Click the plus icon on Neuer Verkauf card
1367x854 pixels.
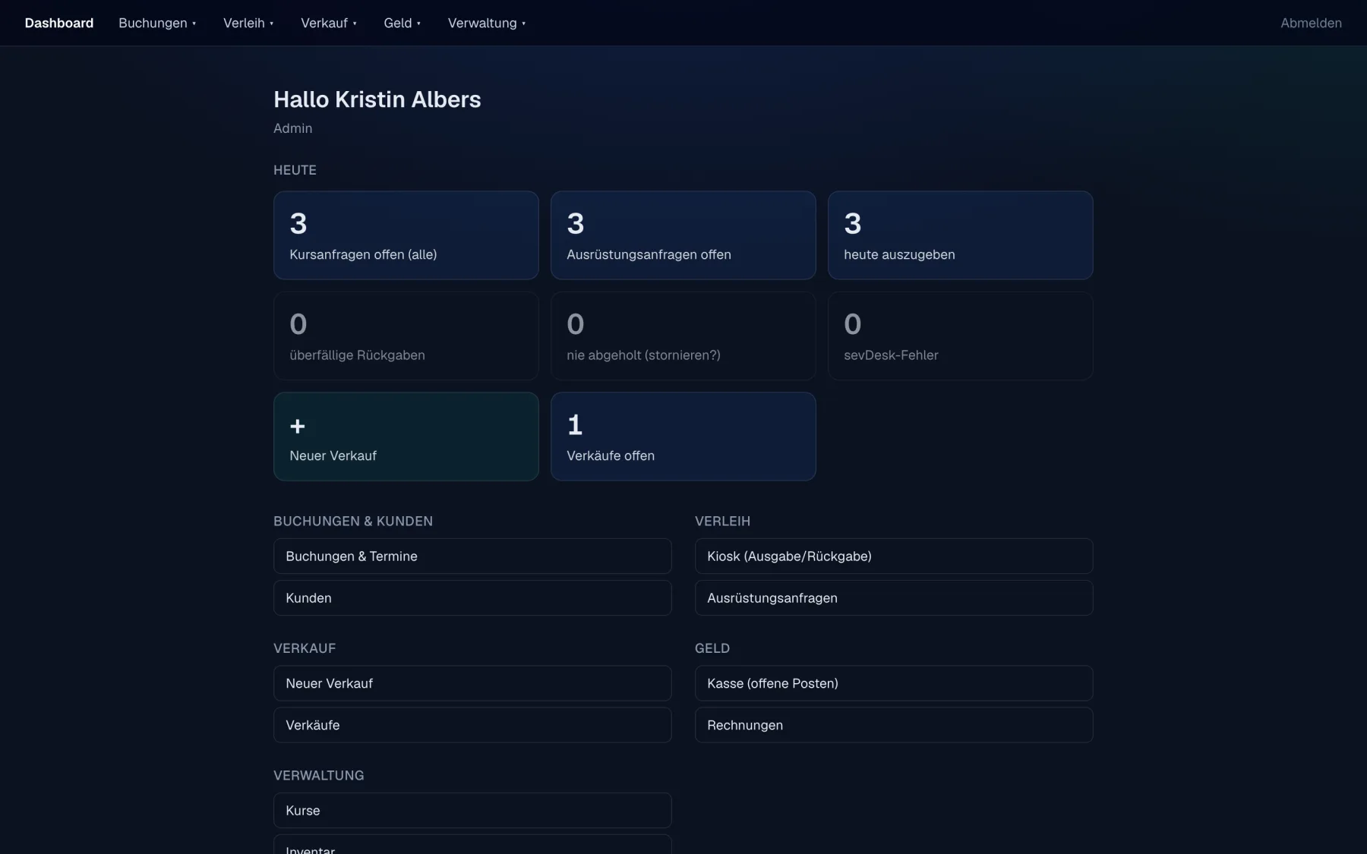298,427
